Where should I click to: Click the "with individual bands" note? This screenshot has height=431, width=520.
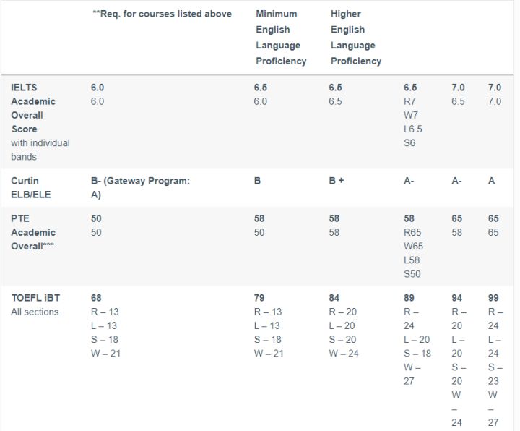click(40, 150)
